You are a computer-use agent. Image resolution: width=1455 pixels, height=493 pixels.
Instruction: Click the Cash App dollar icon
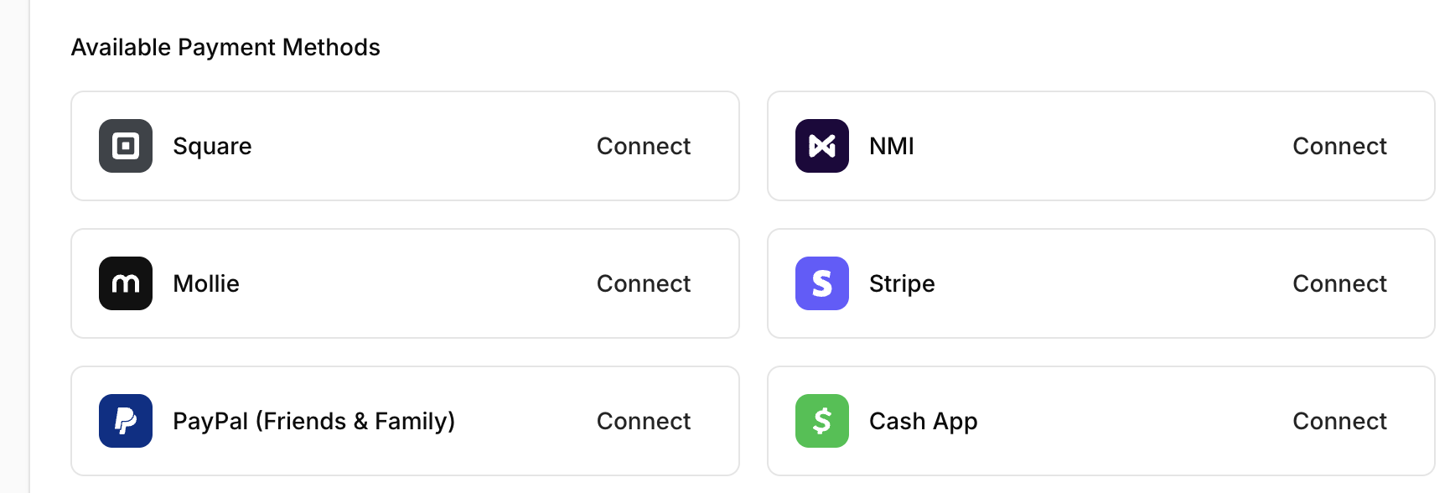coord(821,420)
